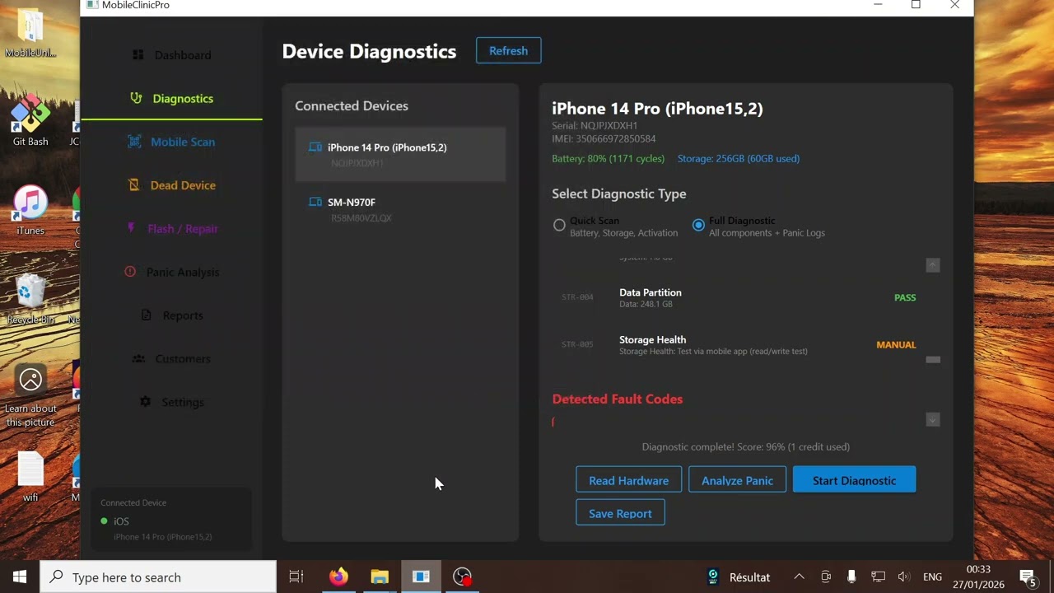Click the volume speaker tray icon
The image size is (1054, 593).
click(904, 577)
